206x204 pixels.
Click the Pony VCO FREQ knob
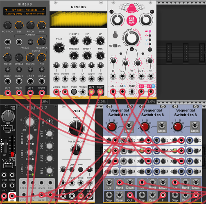tap(8, 117)
